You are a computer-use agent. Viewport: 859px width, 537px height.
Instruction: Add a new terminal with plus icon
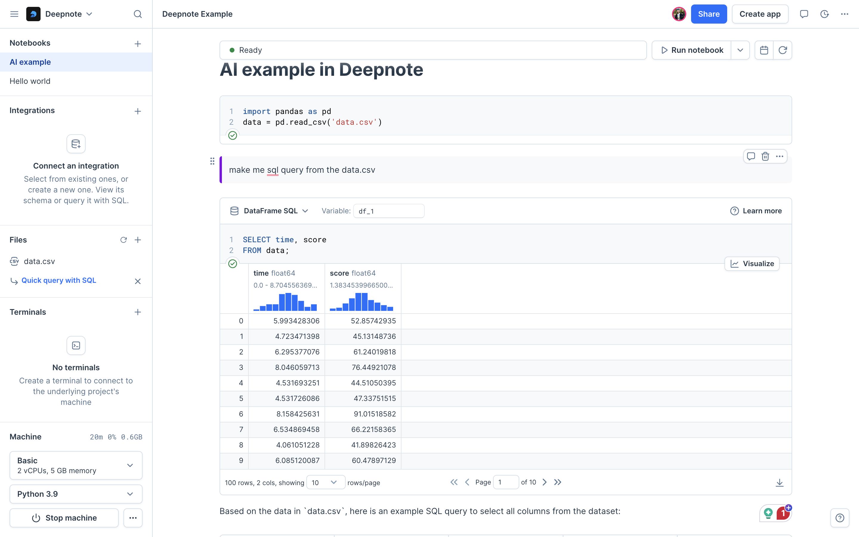138,312
